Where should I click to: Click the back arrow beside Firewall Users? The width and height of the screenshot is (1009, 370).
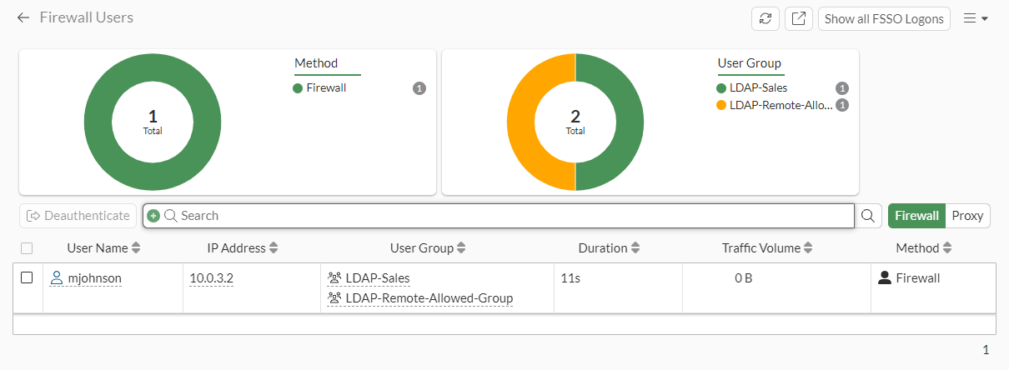tap(23, 17)
